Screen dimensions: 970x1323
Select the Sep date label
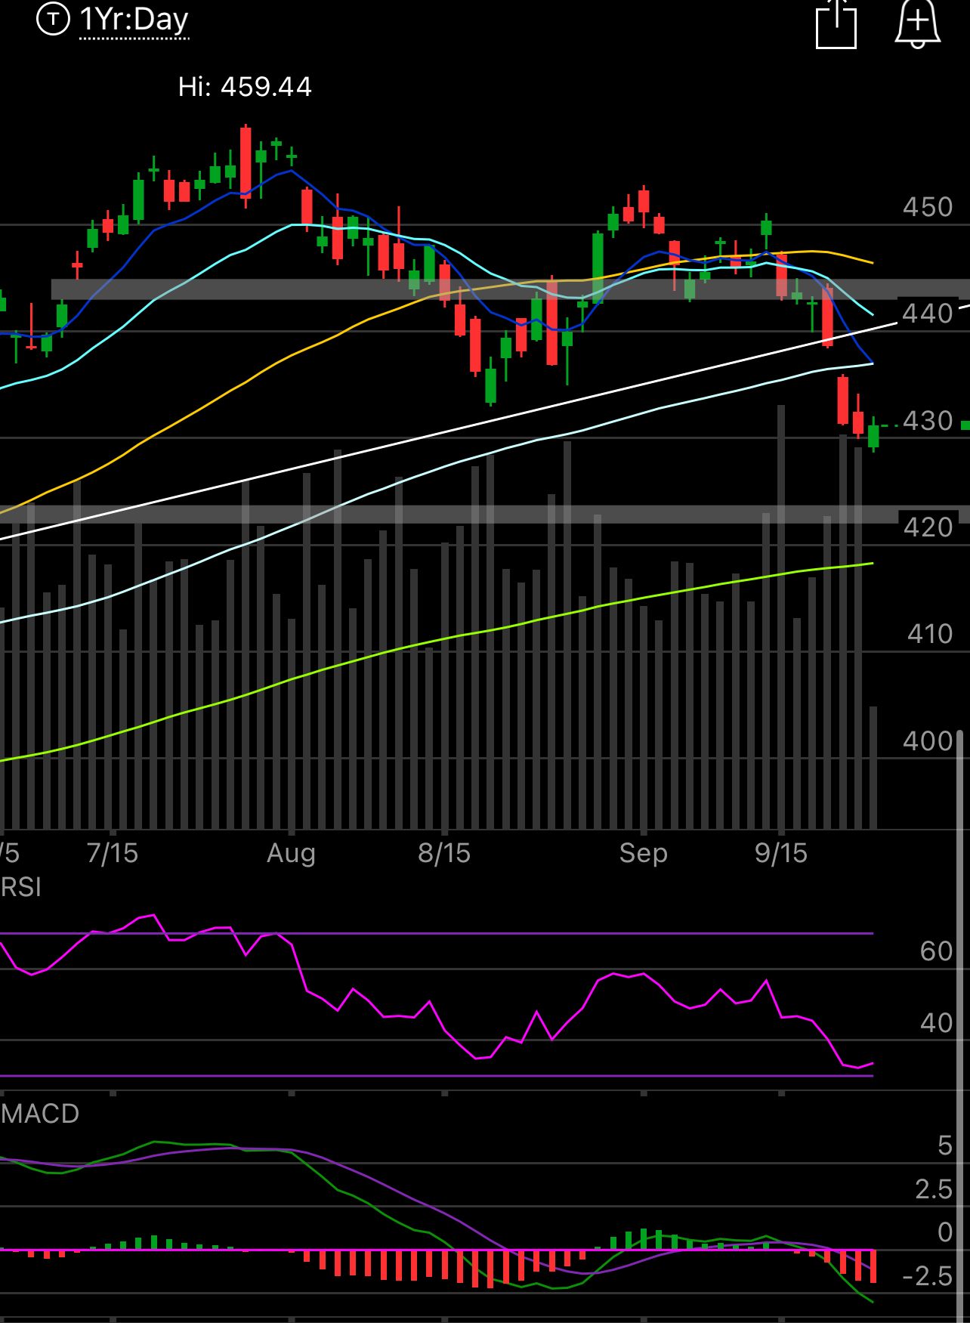[x=644, y=854]
